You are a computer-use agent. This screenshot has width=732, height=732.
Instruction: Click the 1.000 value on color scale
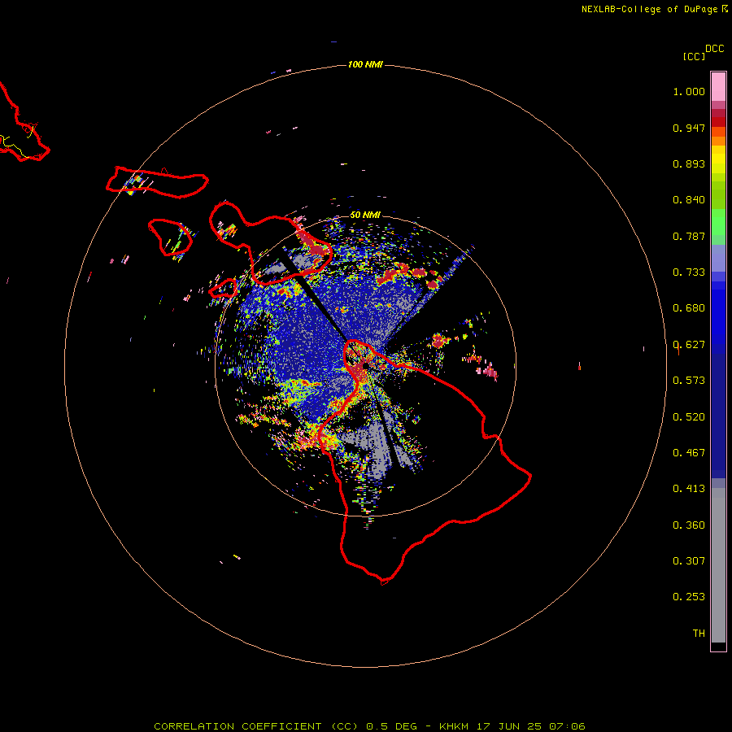(x=689, y=91)
